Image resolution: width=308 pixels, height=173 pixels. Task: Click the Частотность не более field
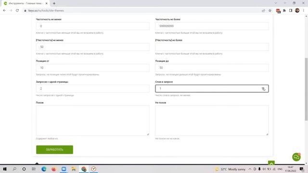(x=212, y=26)
